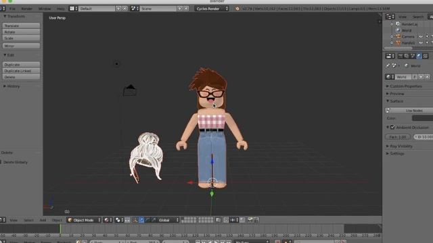Open the Window menu

(x=45, y=9)
